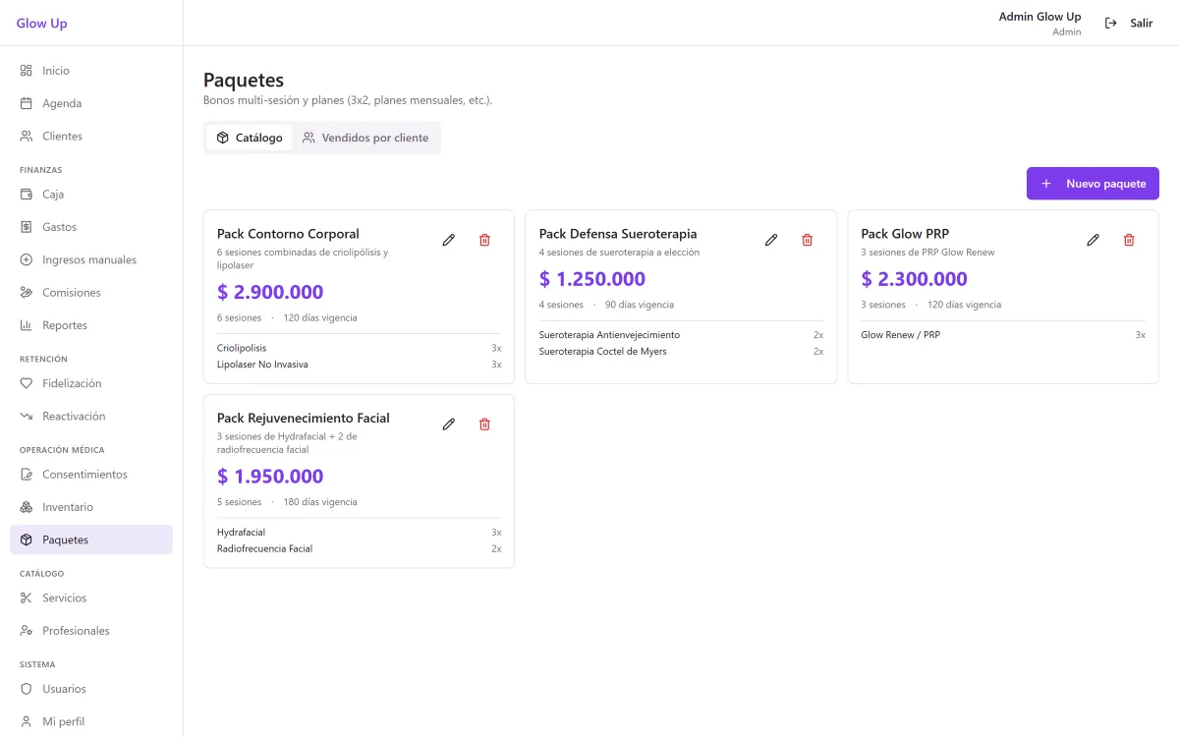Edit Pack Glow PRP with pencil icon
The height and width of the screenshot is (737, 1179).
point(1093,240)
